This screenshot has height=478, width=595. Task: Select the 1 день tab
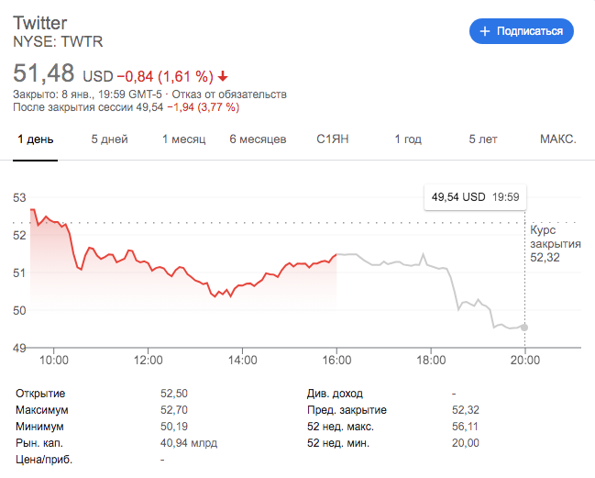(x=35, y=139)
